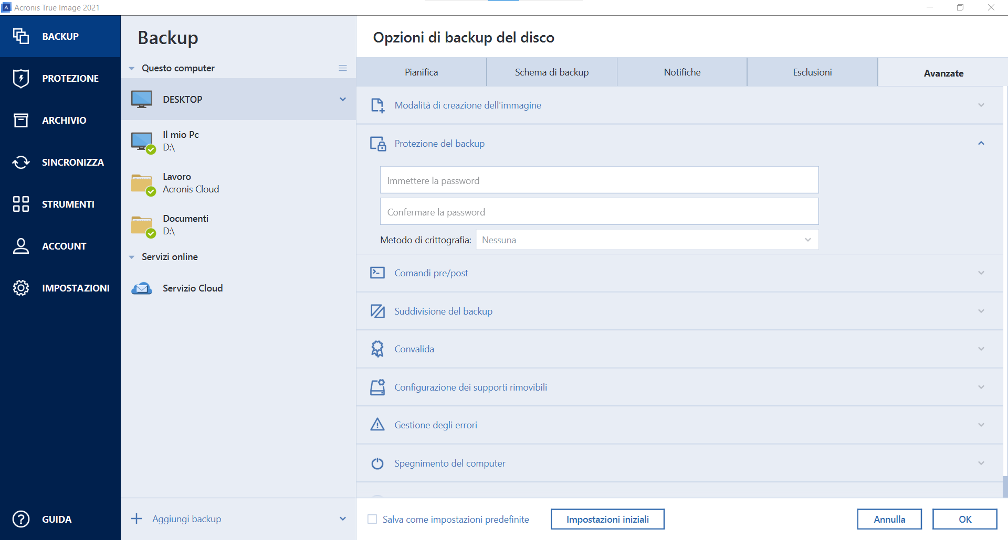Click the Strumenti grid icon
The image size is (1008, 540).
pyautogui.click(x=21, y=204)
